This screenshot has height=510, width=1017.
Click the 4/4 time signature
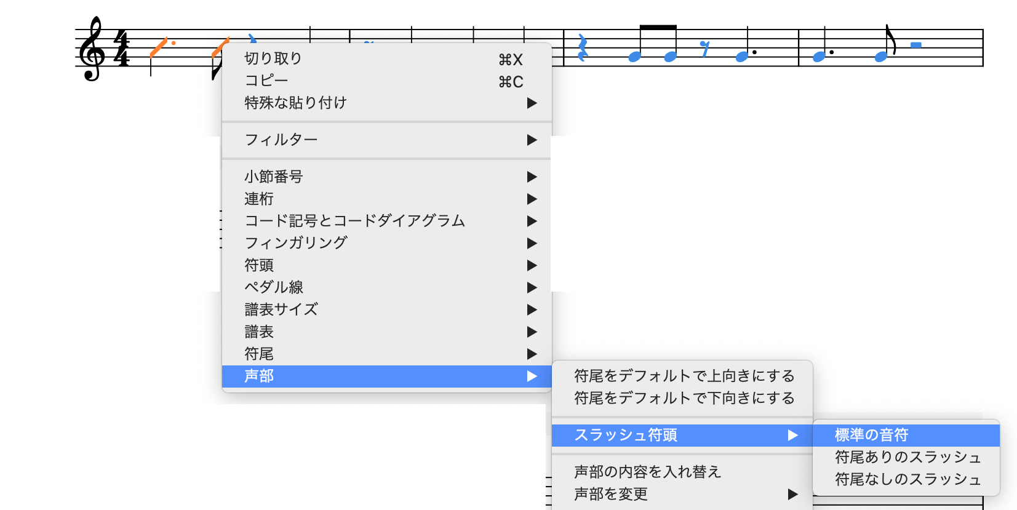[122, 49]
